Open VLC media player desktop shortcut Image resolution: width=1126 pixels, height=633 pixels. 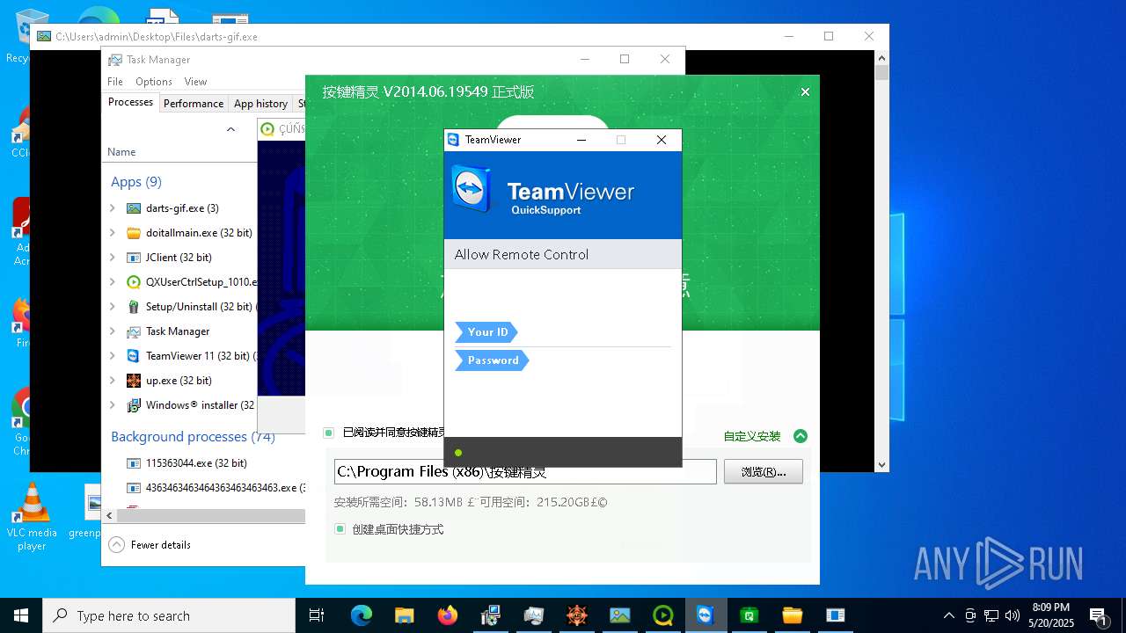pyautogui.click(x=32, y=517)
